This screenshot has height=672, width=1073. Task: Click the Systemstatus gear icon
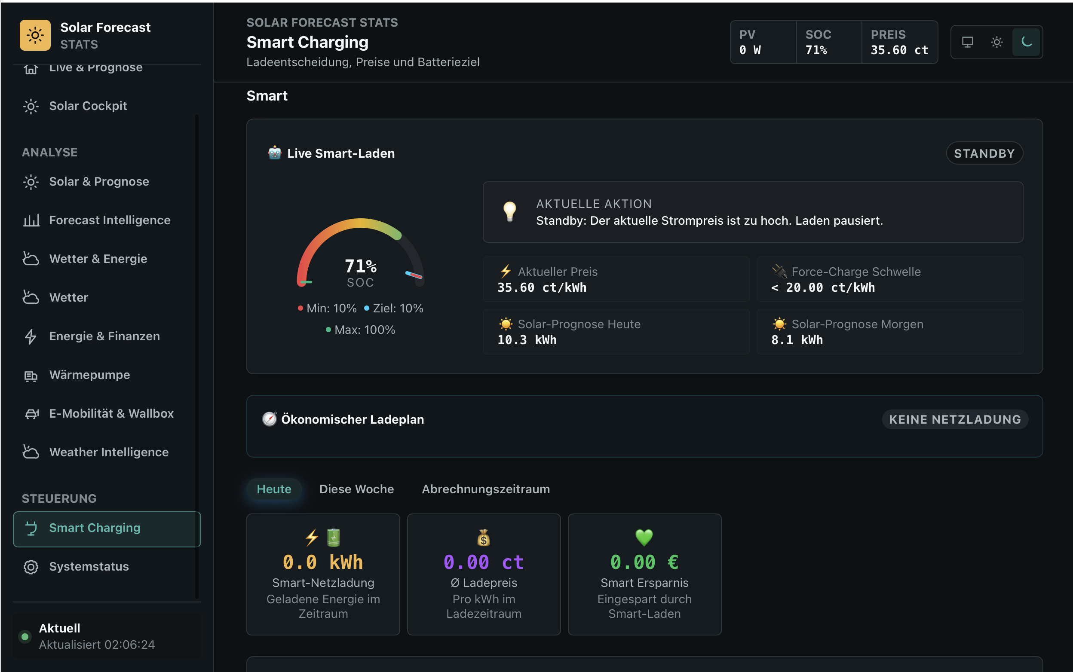[31, 567]
